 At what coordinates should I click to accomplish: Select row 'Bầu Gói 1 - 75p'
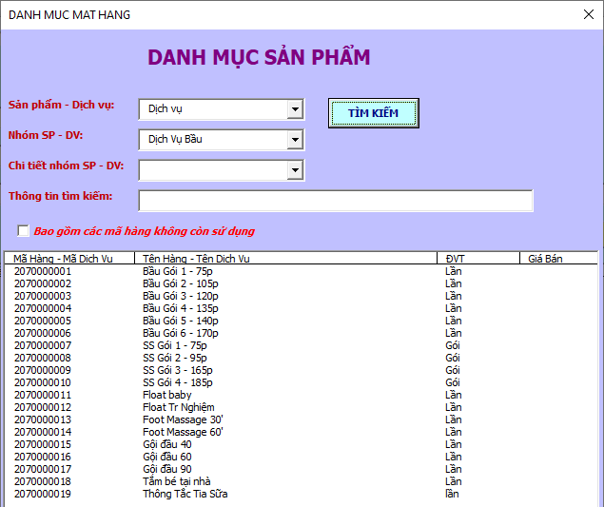(301, 271)
